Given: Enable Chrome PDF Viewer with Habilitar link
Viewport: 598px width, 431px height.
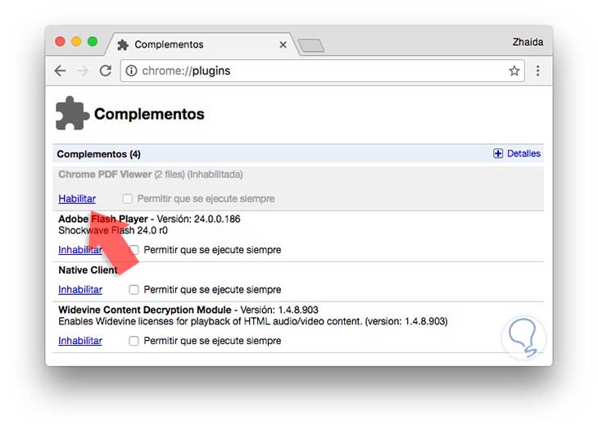Looking at the screenshot, I should point(77,199).
